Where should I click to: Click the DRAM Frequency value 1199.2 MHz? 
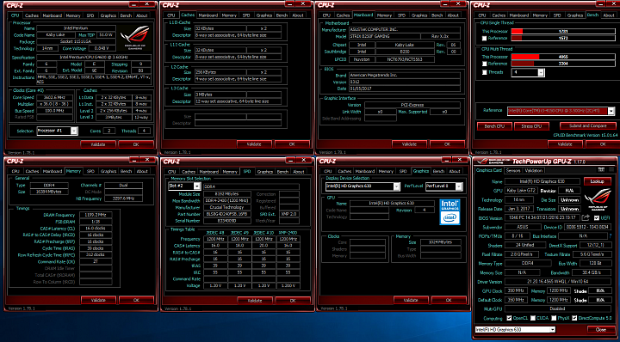96,215
